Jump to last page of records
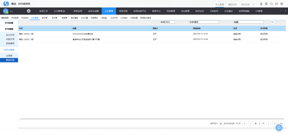The image size is (288, 137). [x=275, y=124]
